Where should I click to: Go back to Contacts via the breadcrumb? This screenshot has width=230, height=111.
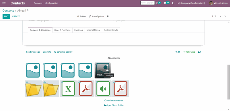pos(8,10)
